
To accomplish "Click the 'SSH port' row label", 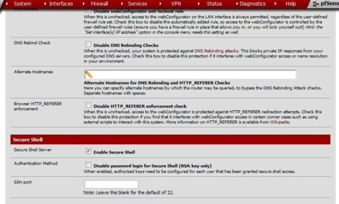I will 23,182.
